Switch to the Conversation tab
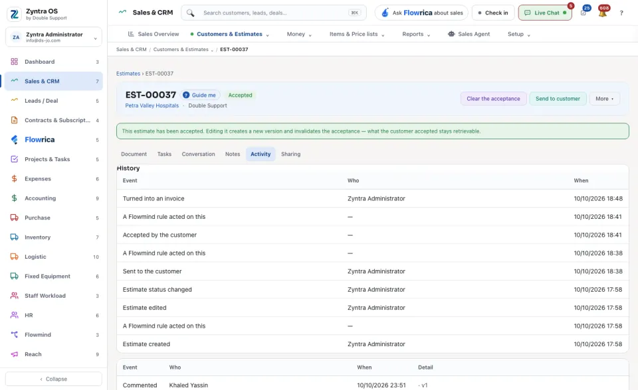638x390 pixels. tap(198, 154)
